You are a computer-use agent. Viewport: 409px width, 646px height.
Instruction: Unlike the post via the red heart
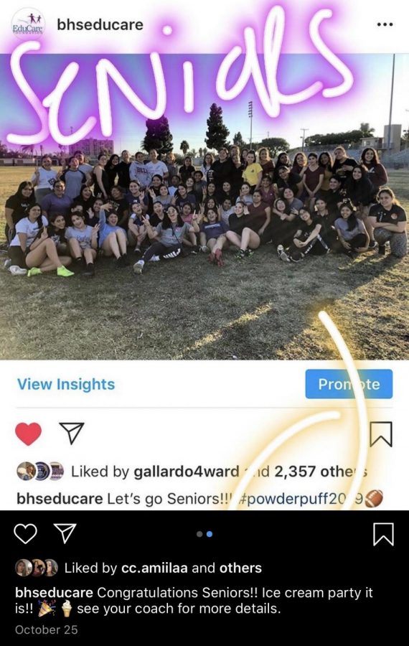pyautogui.click(x=29, y=434)
